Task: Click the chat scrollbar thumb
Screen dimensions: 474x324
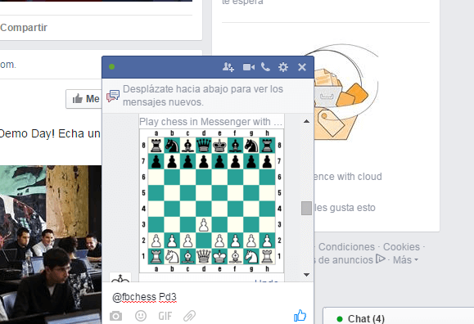Action: coord(306,209)
